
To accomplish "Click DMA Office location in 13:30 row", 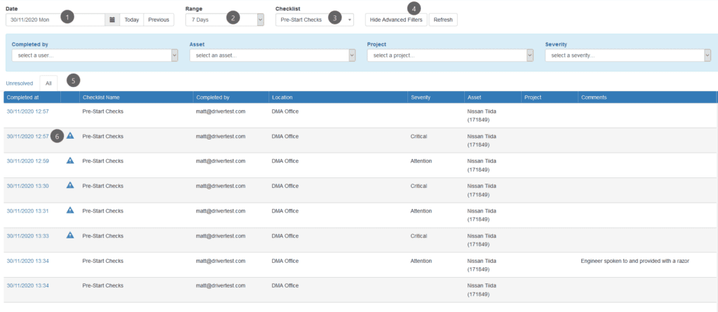I will coord(285,186).
